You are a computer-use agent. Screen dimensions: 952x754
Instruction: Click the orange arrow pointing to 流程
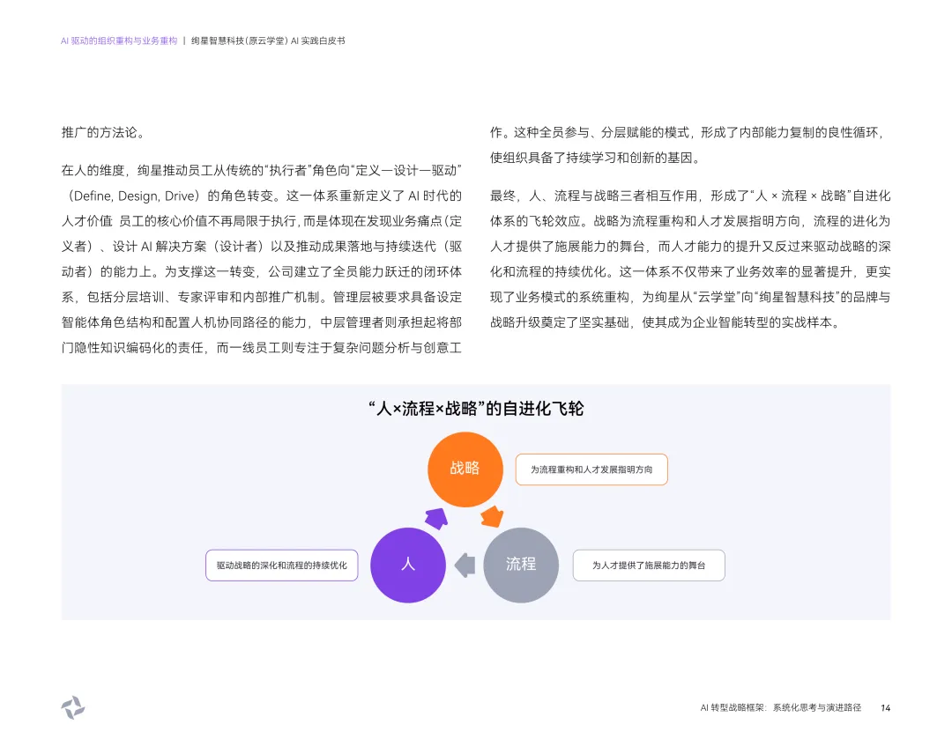tap(493, 516)
